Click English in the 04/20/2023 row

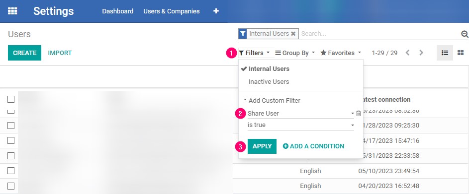(310, 186)
